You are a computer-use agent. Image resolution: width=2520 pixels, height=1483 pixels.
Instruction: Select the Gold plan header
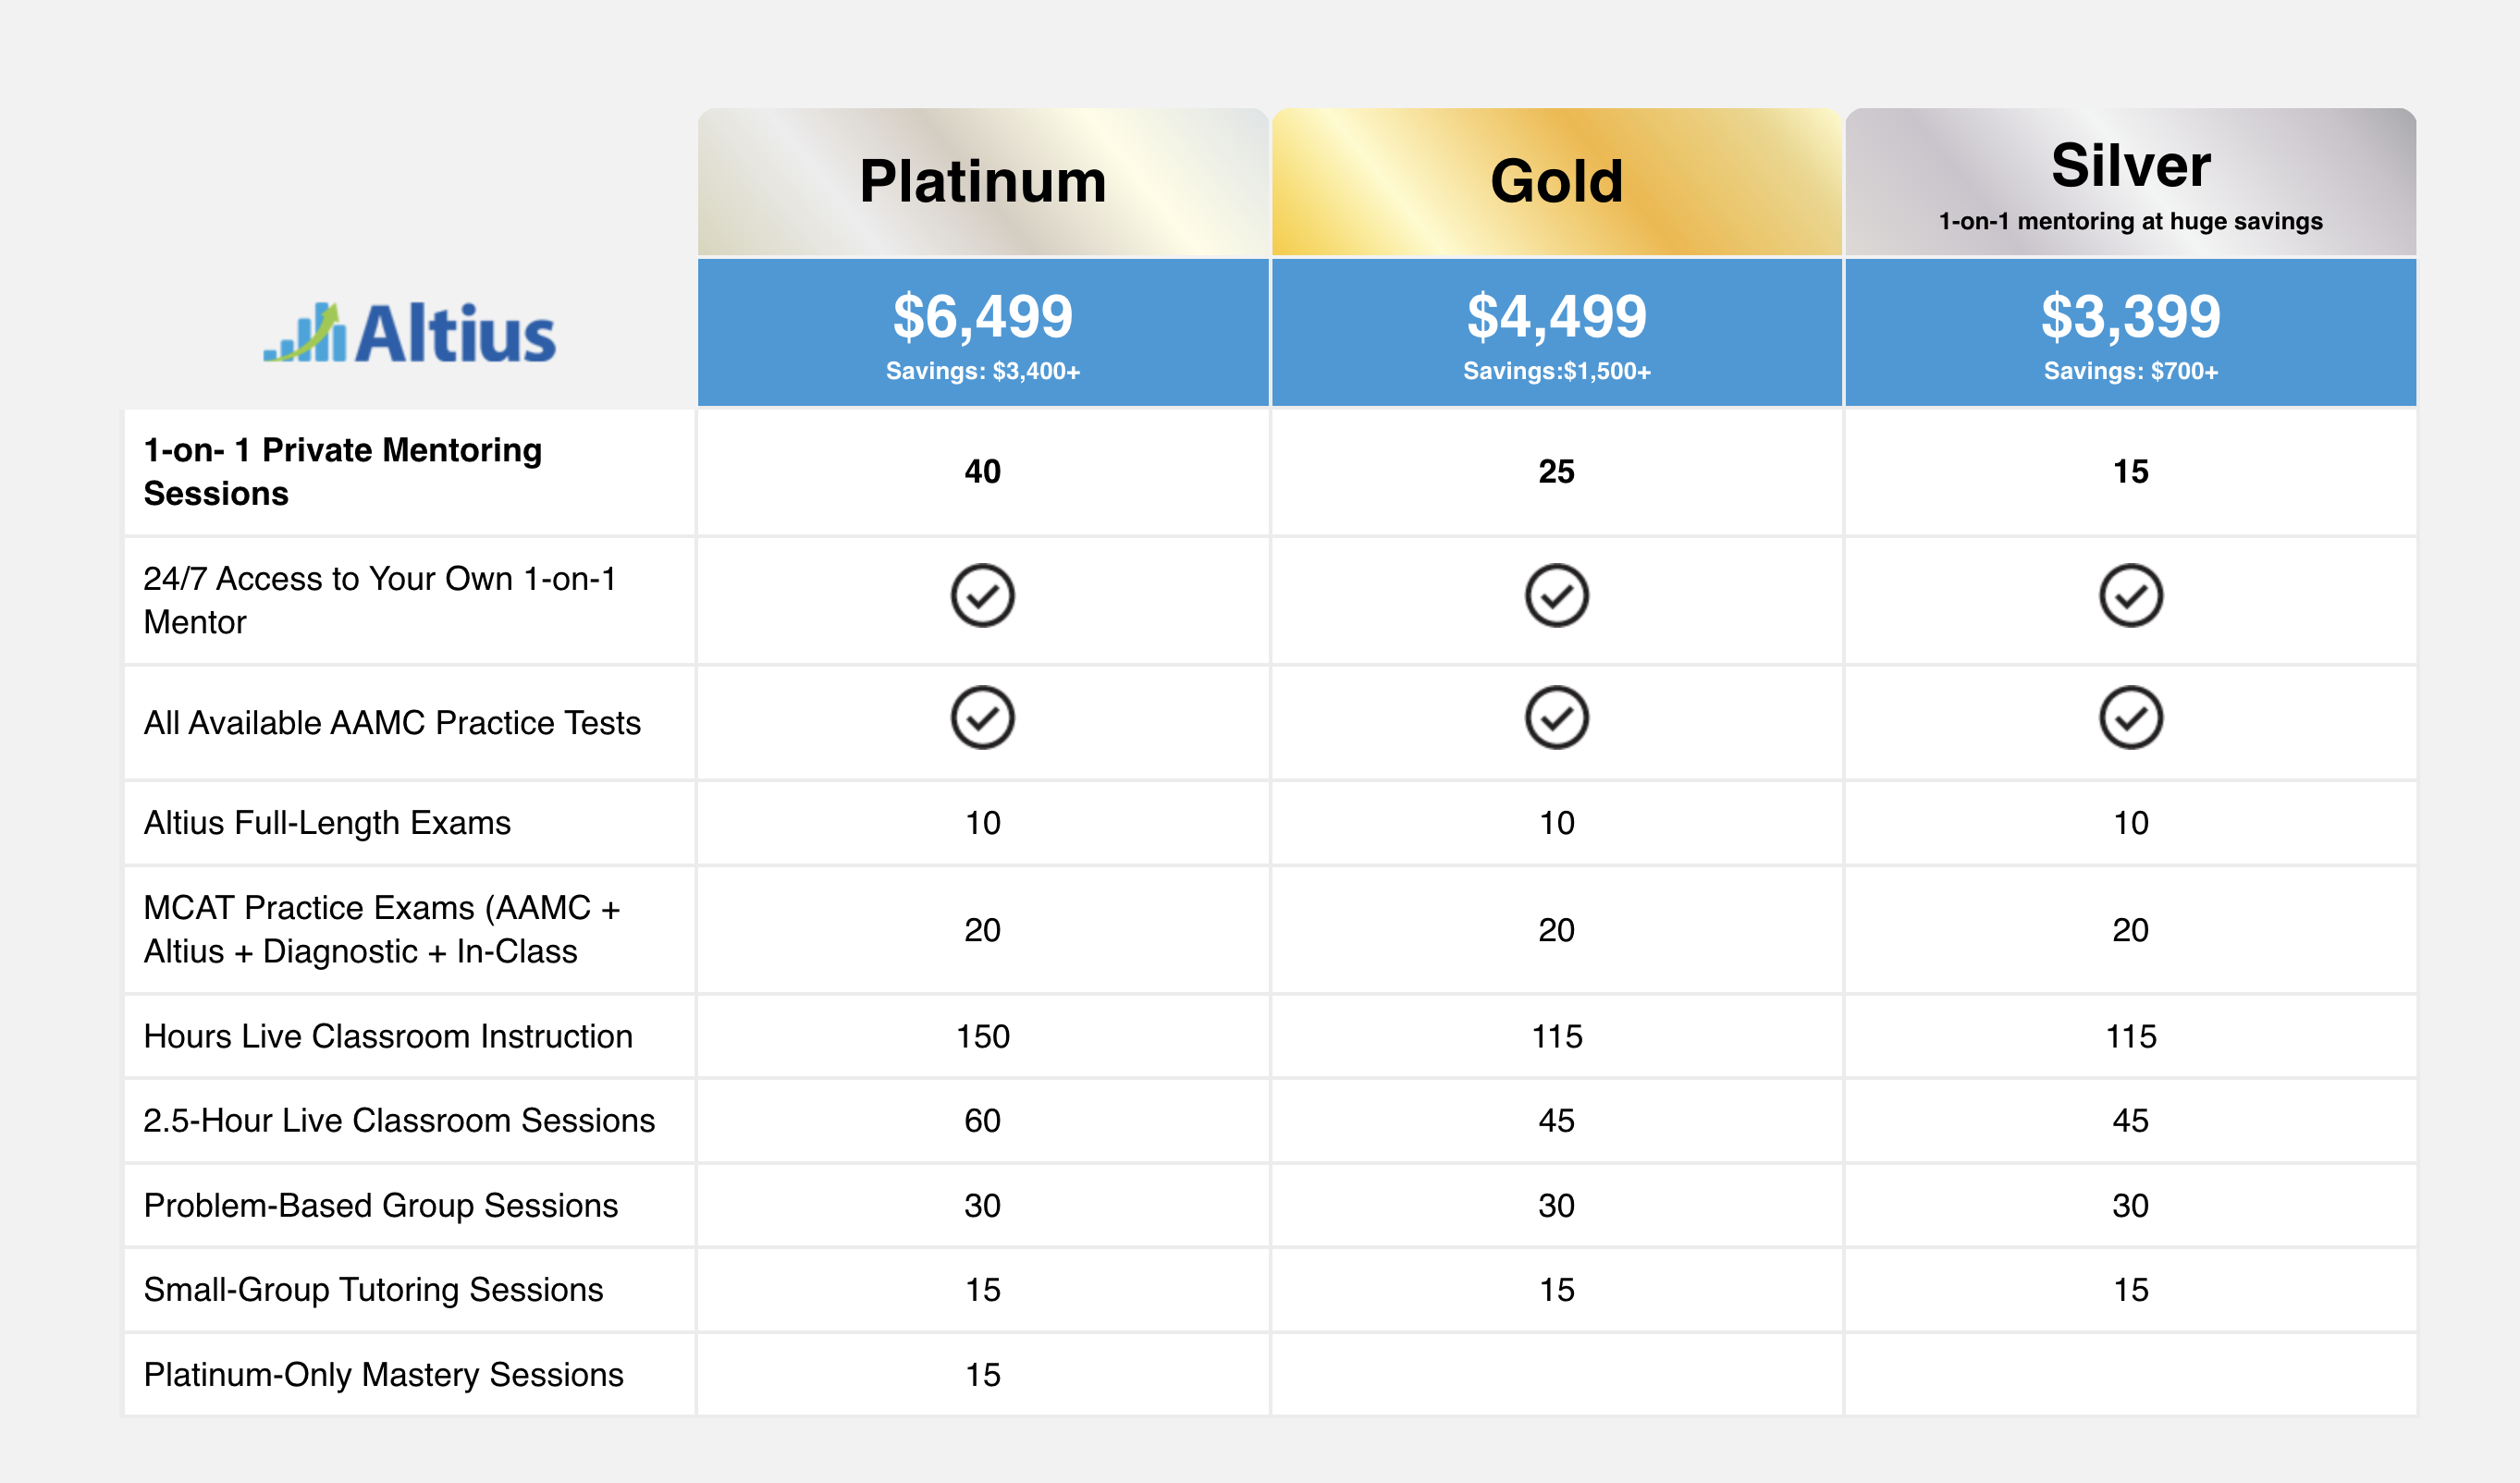click(1556, 182)
